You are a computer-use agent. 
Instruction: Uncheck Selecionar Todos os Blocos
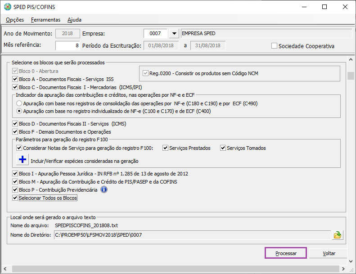(x=15, y=198)
